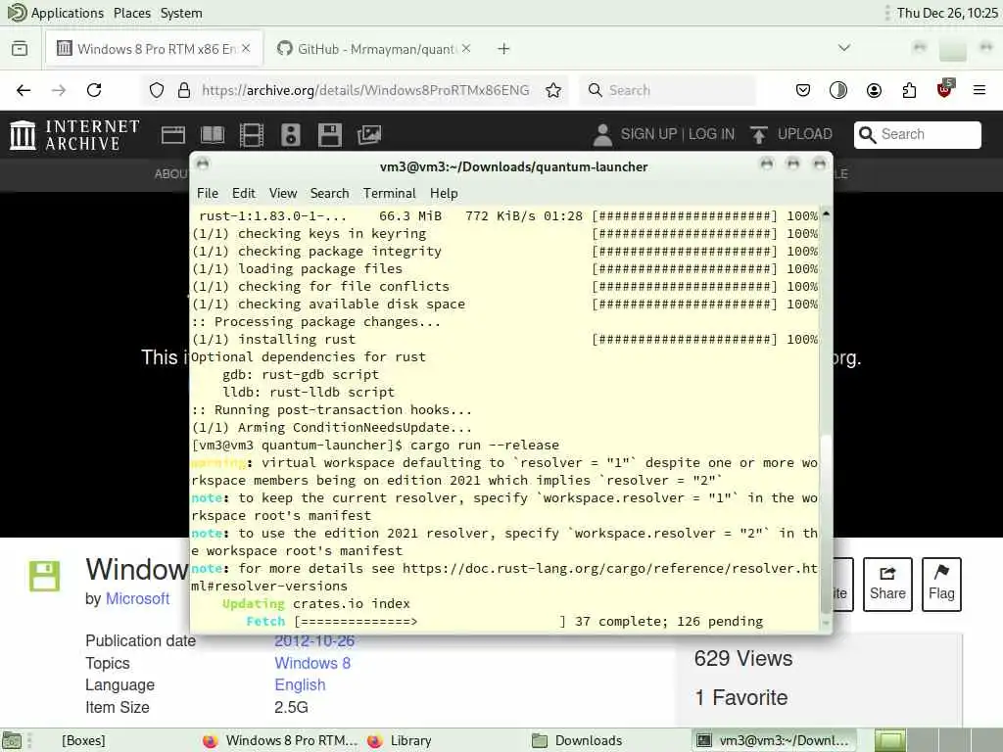Open the Firefox account icon

pyautogui.click(x=874, y=90)
